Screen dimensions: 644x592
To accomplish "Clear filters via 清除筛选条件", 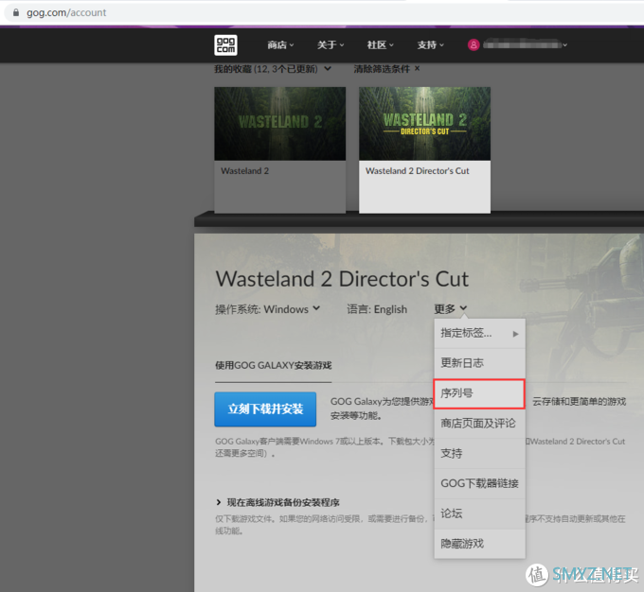I will 386,69.
